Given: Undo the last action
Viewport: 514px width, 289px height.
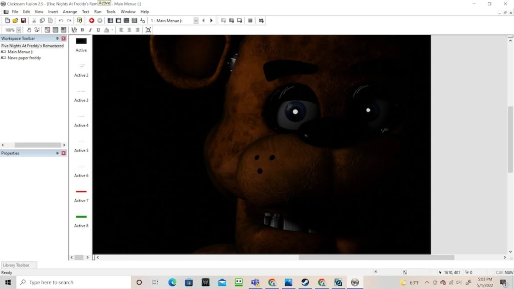Looking at the screenshot, I should 61,21.
